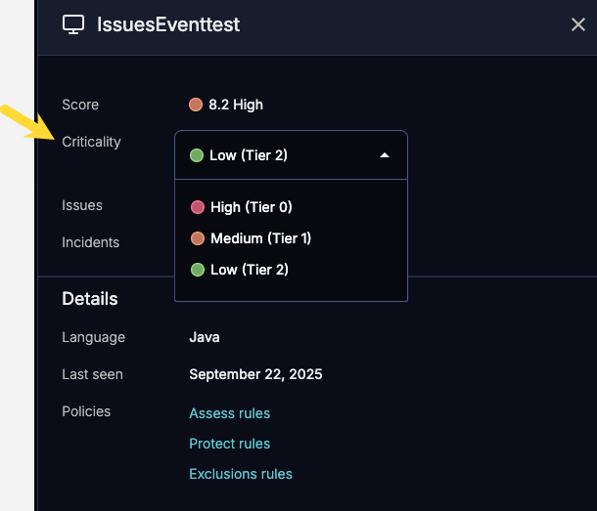Pick Low (Tier 2) in the dropdown list

coord(249,270)
